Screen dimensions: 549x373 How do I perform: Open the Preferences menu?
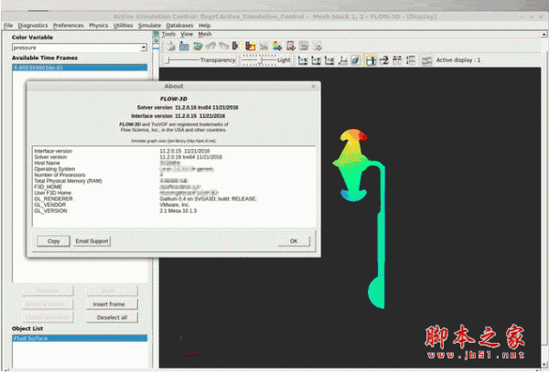pyautogui.click(x=69, y=26)
